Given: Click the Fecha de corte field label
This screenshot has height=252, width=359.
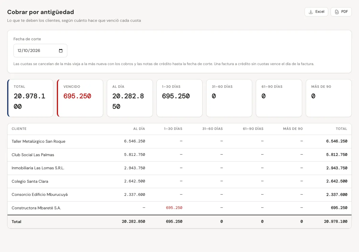Looking at the screenshot, I should pos(27,39).
